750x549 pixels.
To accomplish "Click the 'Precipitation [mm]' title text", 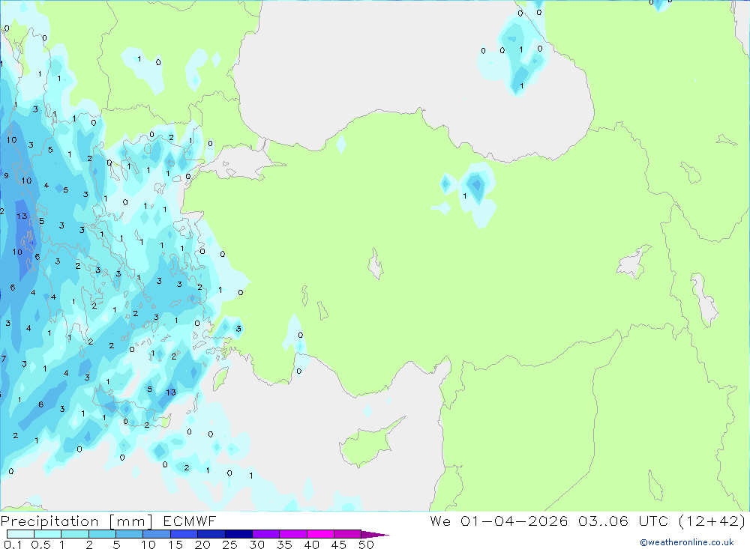I will (x=76, y=521).
